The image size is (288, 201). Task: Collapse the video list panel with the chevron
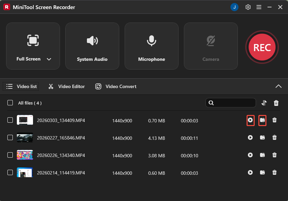(279, 86)
